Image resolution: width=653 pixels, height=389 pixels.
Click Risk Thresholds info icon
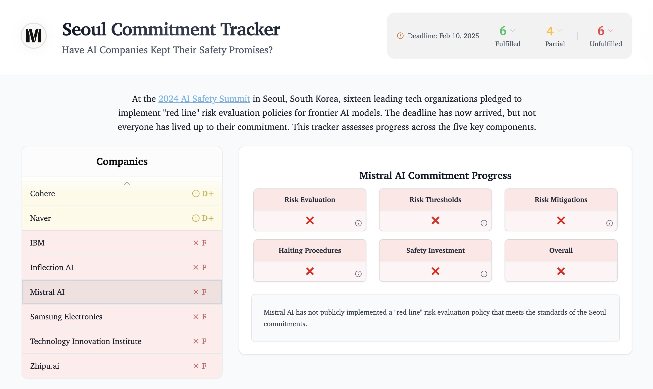(x=484, y=223)
